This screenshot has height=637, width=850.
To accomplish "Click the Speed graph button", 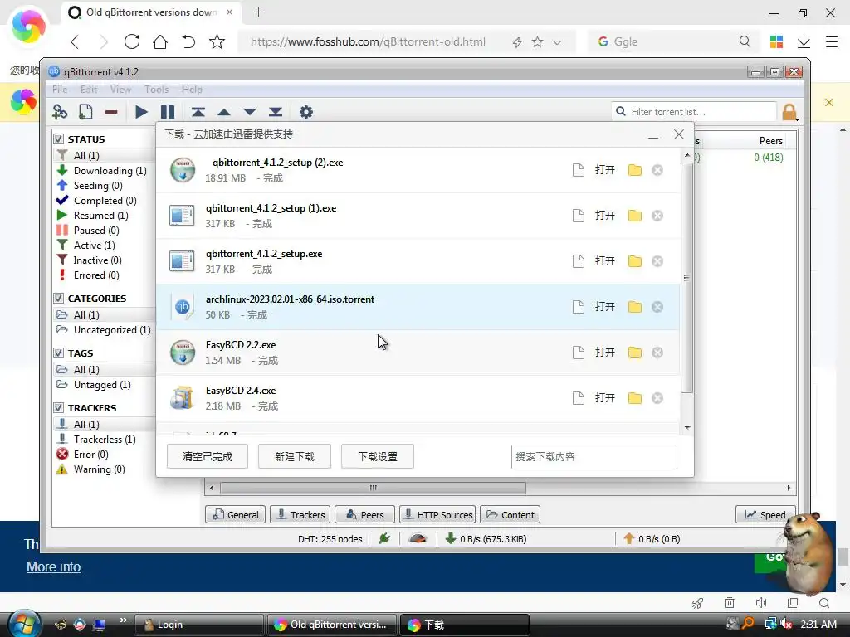I will point(765,514).
